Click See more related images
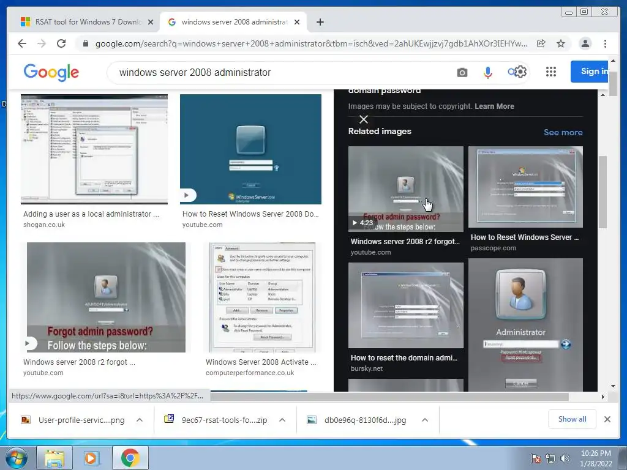 [x=563, y=132]
